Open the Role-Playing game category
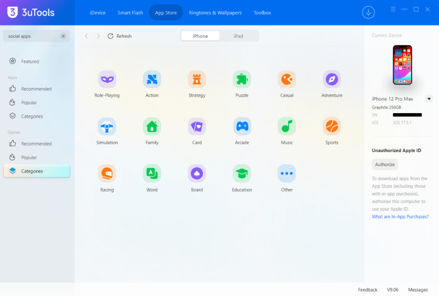Screen dimensions: 439x296 click(x=107, y=79)
